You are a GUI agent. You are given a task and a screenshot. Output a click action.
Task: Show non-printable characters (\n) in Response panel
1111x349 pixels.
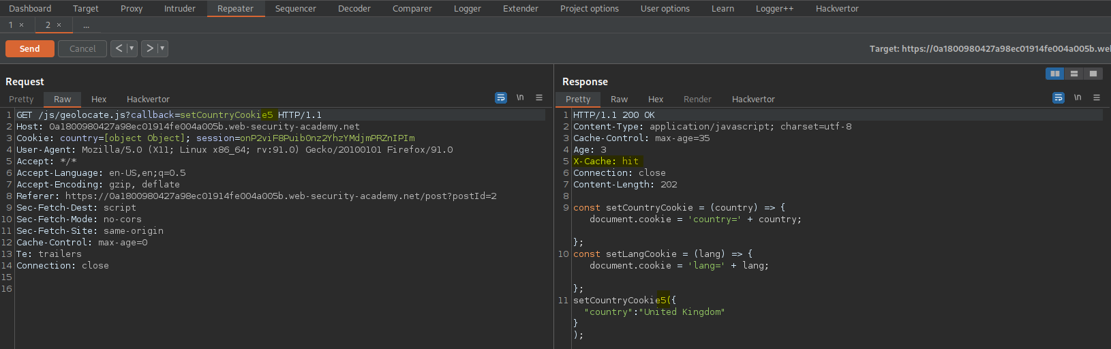(1078, 98)
